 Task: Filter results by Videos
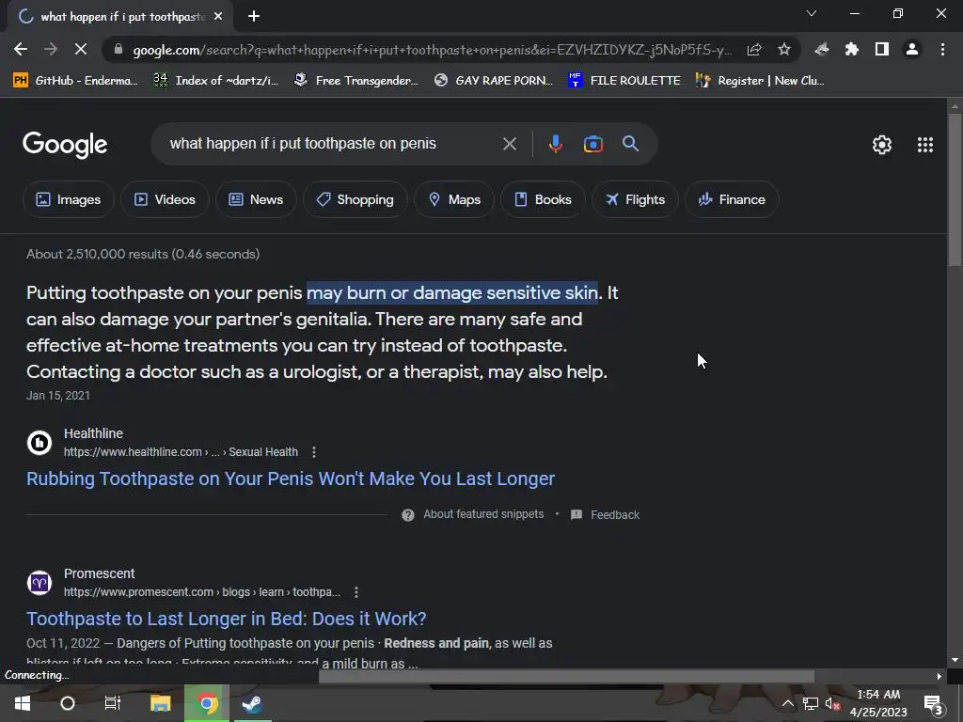tap(165, 199)
